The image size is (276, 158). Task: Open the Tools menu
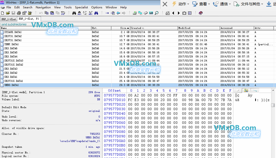click(x=68, y=7)
